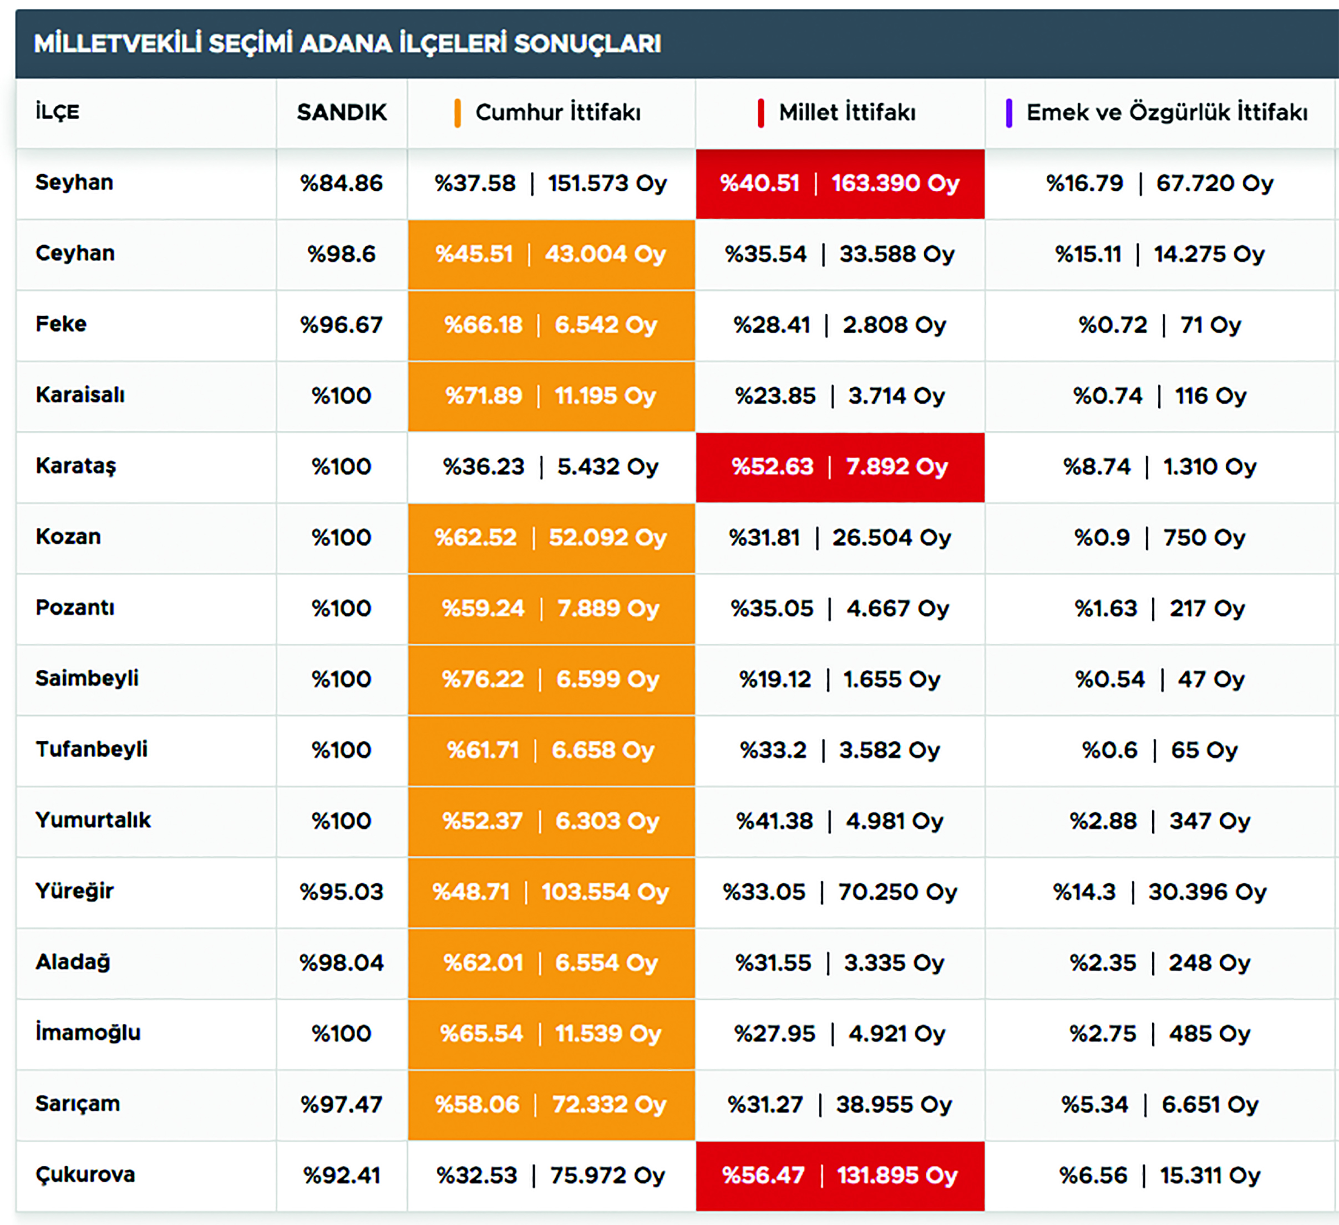Select the Millet İttifakı column header text

click(847, 112)
